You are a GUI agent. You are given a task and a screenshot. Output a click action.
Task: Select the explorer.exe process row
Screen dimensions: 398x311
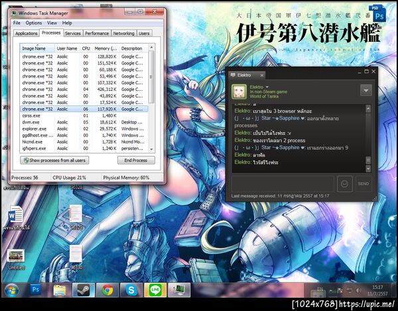[x=84, y=129]
